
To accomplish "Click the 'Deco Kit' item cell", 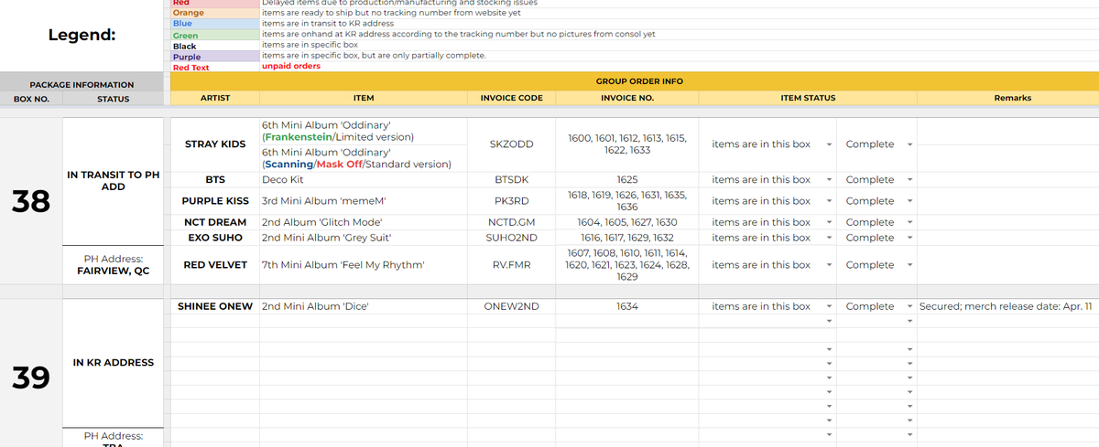I will [363, 180].
